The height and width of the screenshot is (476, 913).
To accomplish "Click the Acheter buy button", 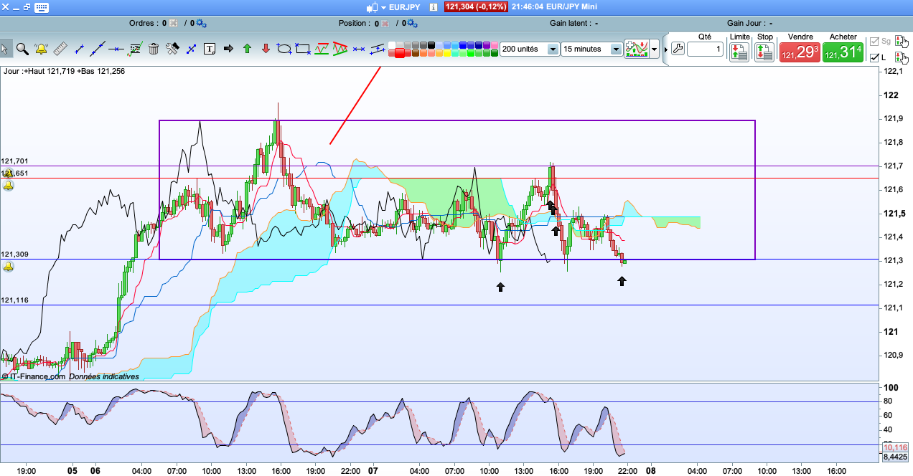I will tap(843, 52).
